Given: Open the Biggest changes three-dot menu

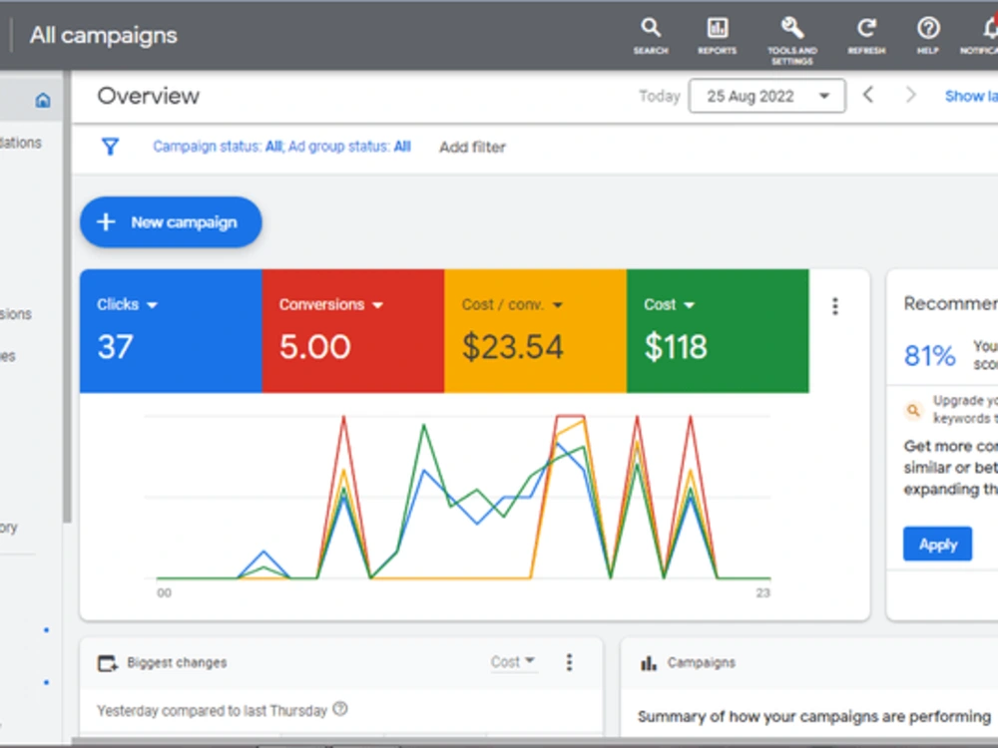Looking at the screenshot, I should click(569, 662).
